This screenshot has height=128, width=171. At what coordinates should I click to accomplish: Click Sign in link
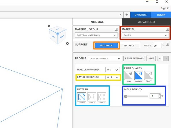[x=165, y=8]
